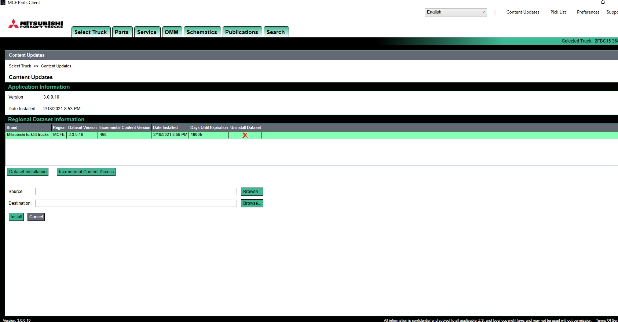Click the Region column header
This screenshot has height=322, width=618.
[x=59, y=127]
